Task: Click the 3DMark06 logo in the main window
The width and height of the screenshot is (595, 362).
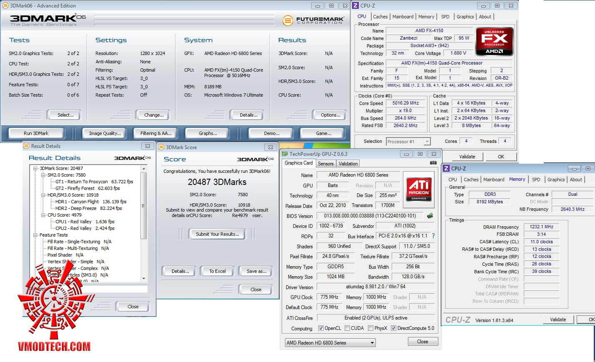Action: [x=48, y=20]
